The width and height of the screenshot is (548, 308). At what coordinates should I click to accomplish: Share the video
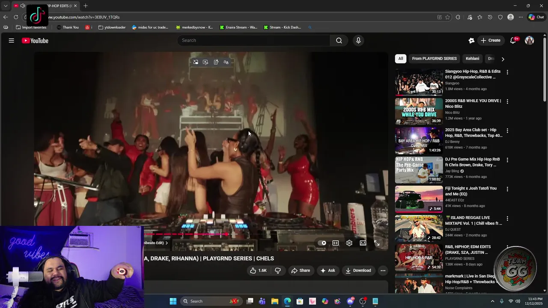point(301,270)
